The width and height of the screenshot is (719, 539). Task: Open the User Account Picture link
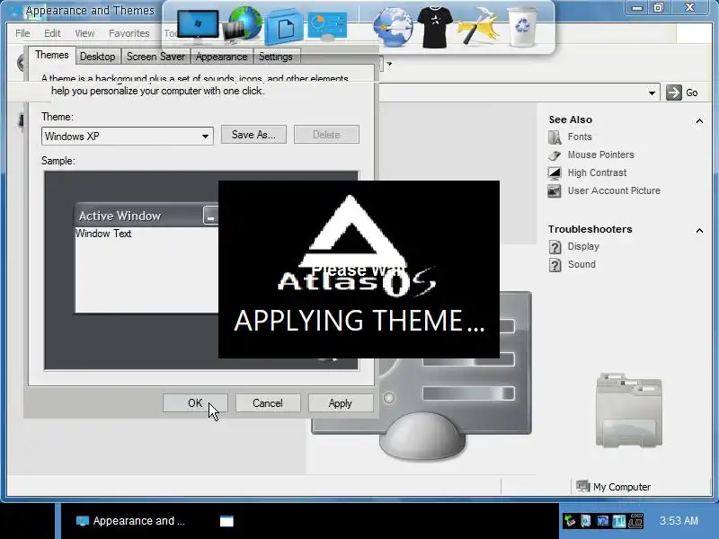click(x=614, y=190)
